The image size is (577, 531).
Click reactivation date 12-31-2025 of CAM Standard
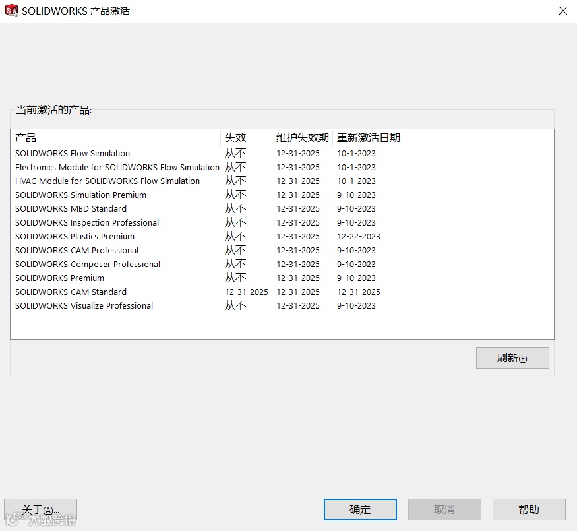[359, 292]
